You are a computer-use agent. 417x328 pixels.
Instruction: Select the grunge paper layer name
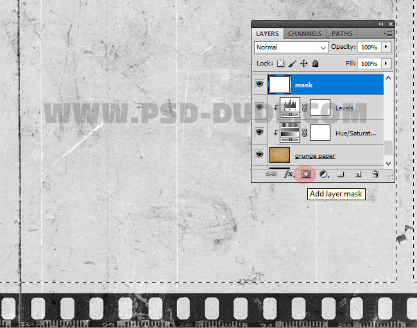tap(315, 156)
